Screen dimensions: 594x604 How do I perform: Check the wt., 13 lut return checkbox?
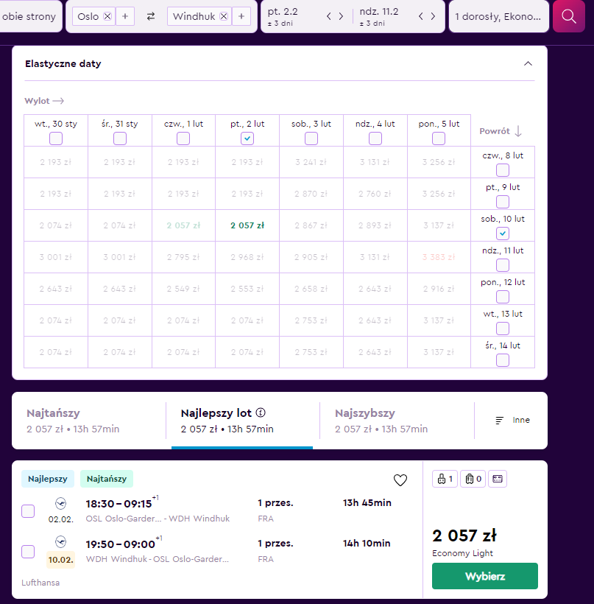point(503,329)
